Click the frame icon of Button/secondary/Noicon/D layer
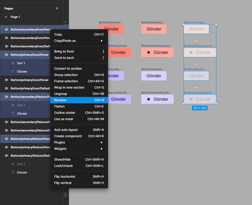 [7, 130]
